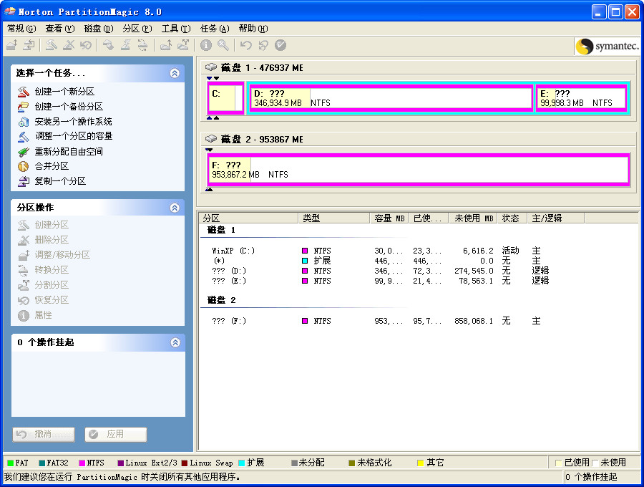644x487 pixels.
Task: Select the E: 99,998.3 MB partition block
Action: 582,98
